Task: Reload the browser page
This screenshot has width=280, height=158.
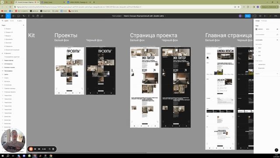Action: coord(10,7)
